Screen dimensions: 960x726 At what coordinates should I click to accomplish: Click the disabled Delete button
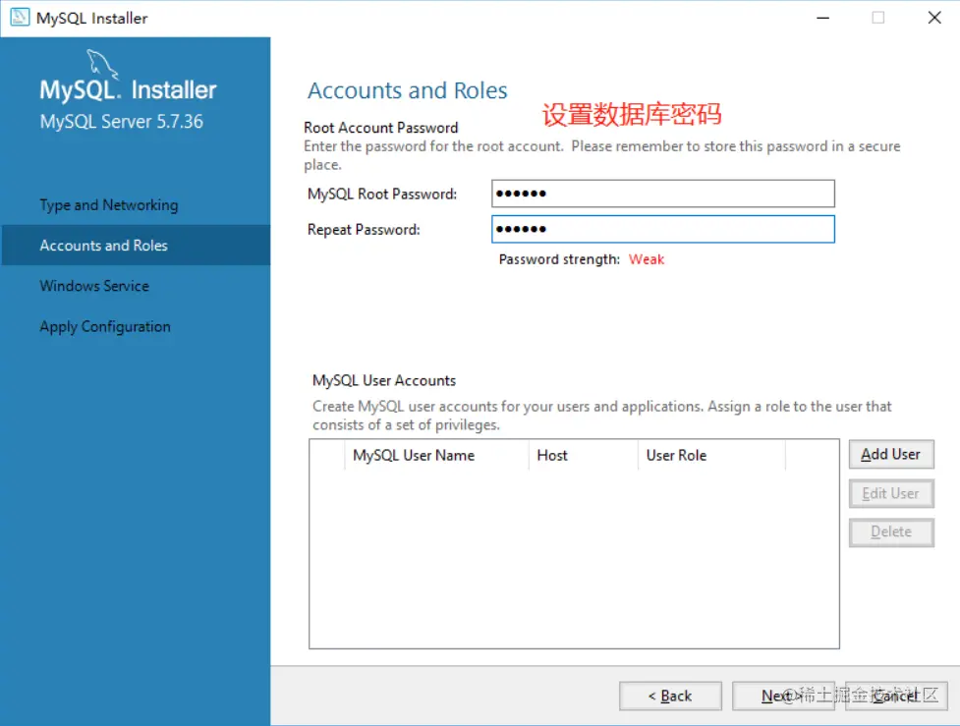891,531
